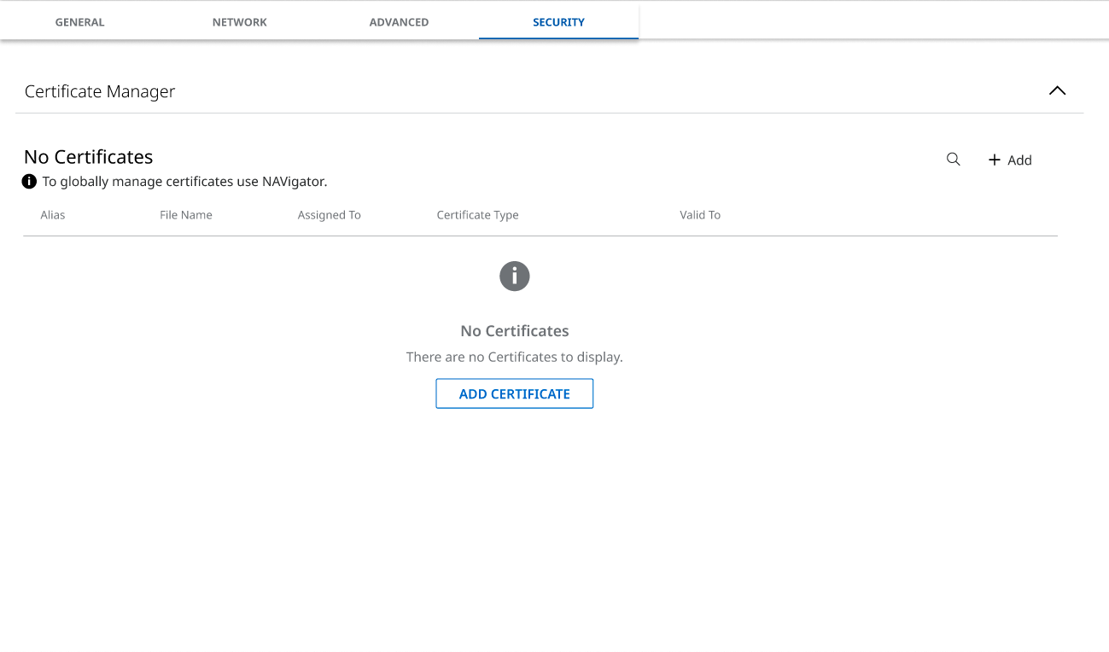The height and width of the screenshot is (652, 1109).
Task: Click the plus Add icon
Action: click(994, 160)
